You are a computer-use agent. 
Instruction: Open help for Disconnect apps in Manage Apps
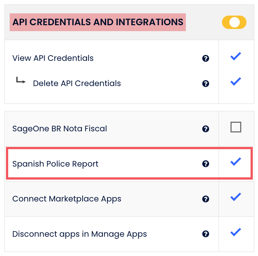point(205,234)
